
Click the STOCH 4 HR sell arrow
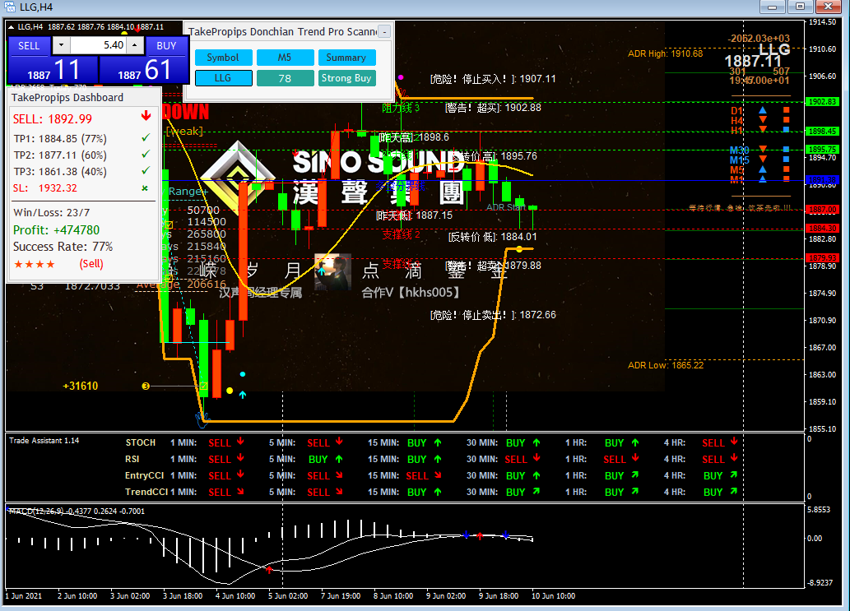(x=734, y=442)
